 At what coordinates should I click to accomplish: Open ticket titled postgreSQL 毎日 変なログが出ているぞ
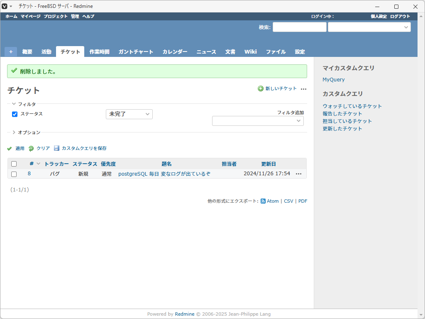[x=164, y=174]
